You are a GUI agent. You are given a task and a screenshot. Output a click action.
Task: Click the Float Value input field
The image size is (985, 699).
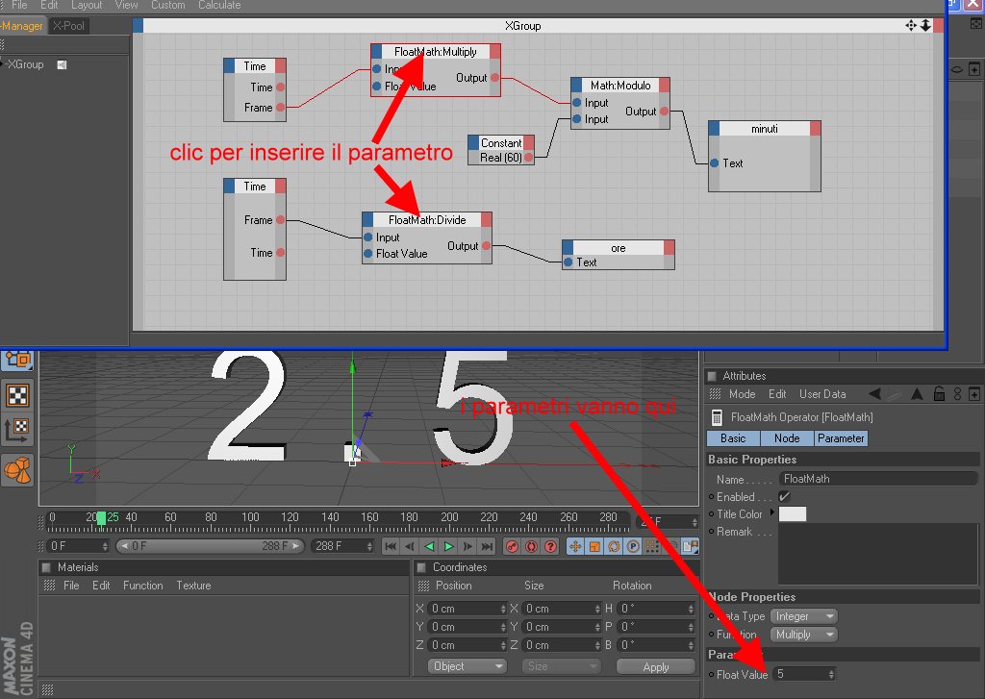[804, 674]
